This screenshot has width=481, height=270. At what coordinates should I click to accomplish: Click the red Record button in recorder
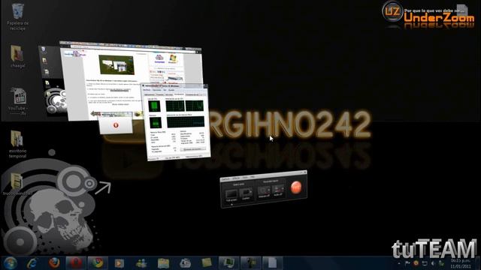pyautogui.click(x=296, y=187)
